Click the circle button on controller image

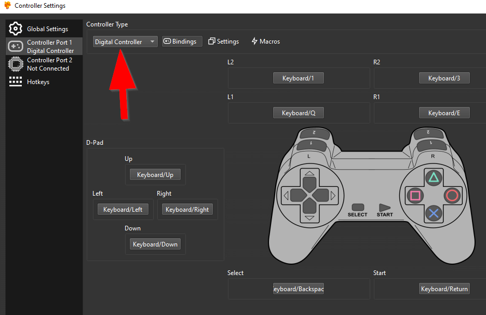pyautogui.click(x=452, y=196)
